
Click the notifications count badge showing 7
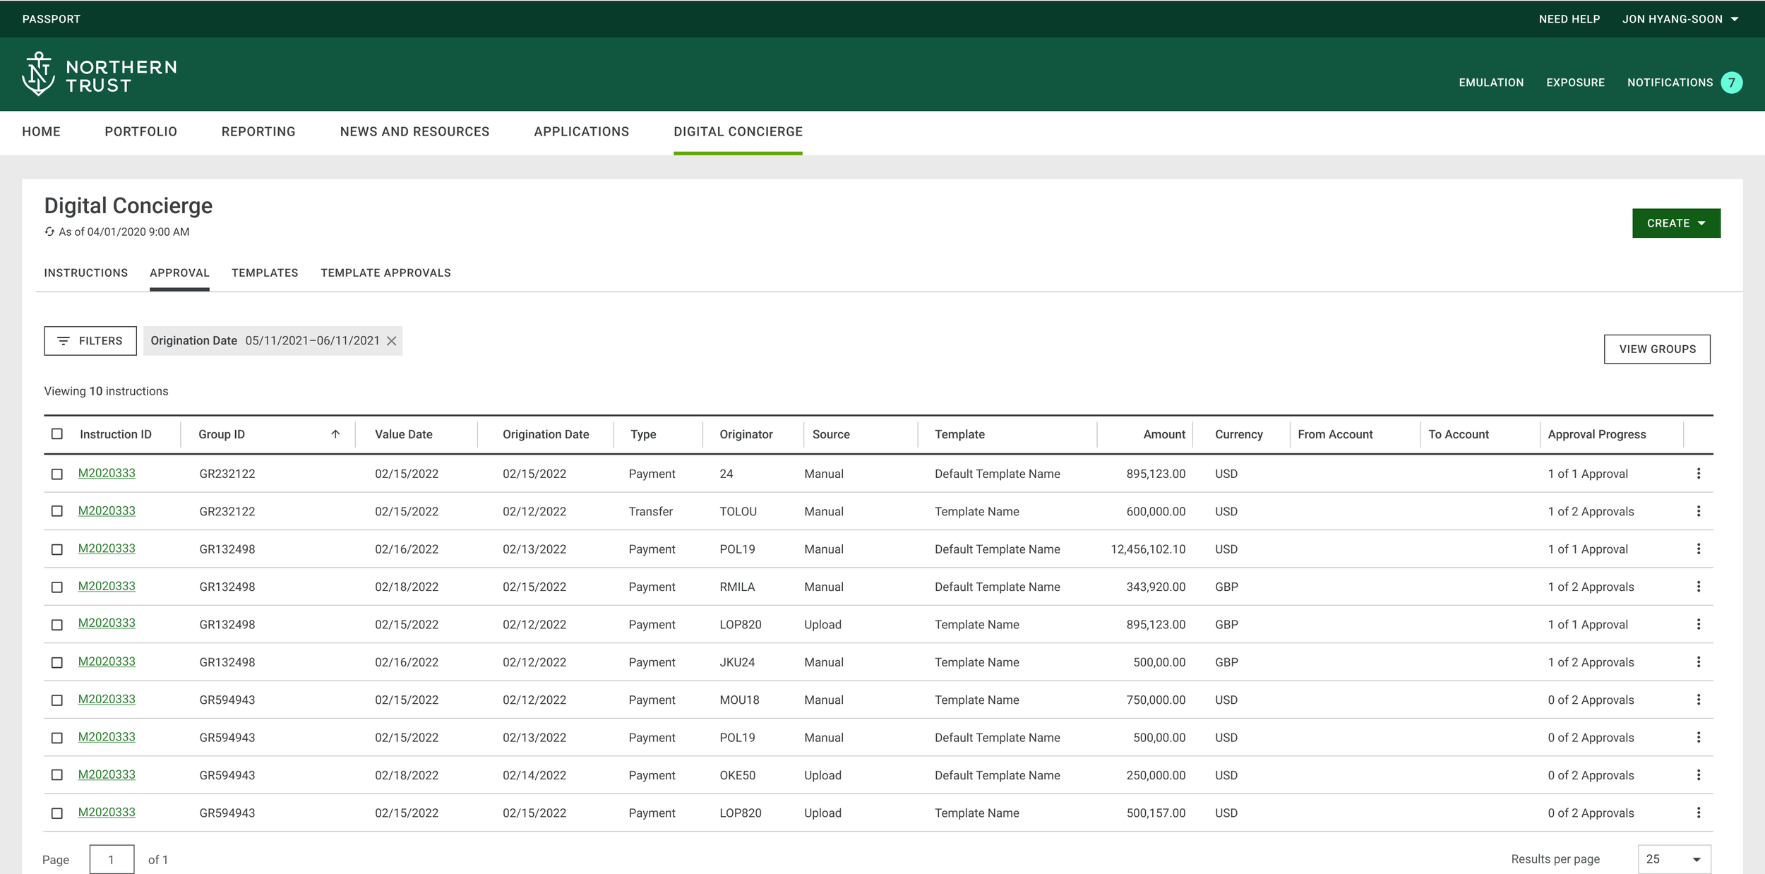tap(1731, 83)
